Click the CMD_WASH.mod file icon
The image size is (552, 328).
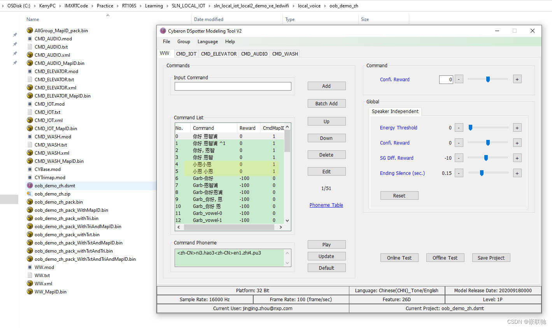[30, 136]
